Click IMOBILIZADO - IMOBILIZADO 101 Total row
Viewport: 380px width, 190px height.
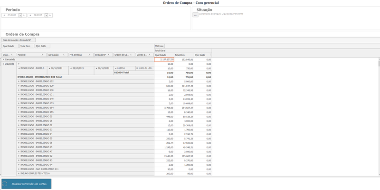tap(85, 77)
